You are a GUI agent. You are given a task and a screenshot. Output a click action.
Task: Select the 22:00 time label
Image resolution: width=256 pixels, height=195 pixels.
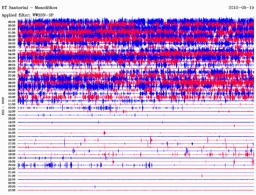coord(12,179)
